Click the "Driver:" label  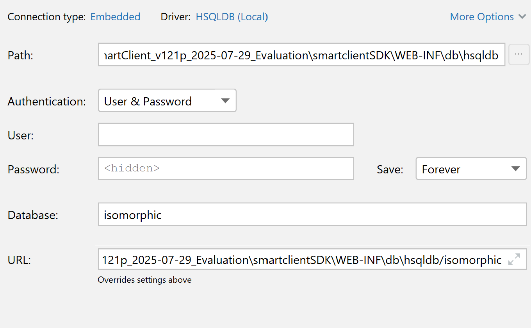176,17
